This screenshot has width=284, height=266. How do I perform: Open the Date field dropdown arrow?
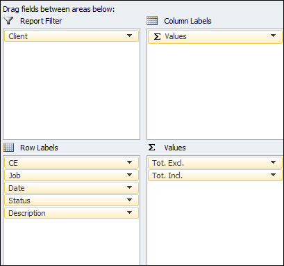point(130,187)
